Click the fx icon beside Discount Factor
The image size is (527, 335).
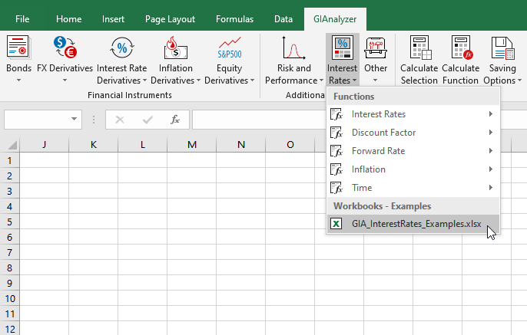tap(336, 133)
